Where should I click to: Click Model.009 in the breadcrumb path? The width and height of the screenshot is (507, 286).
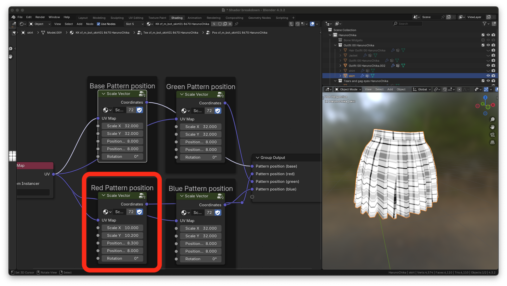[54, 33]
